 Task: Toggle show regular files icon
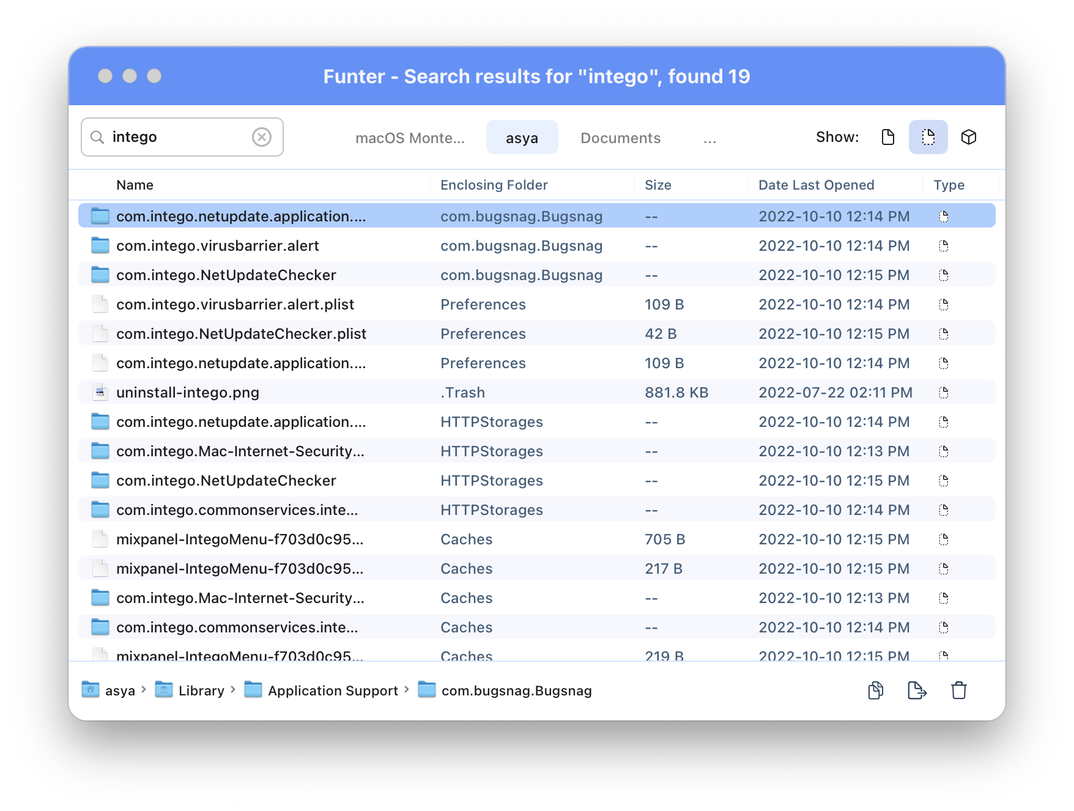(x=888, y=137)
